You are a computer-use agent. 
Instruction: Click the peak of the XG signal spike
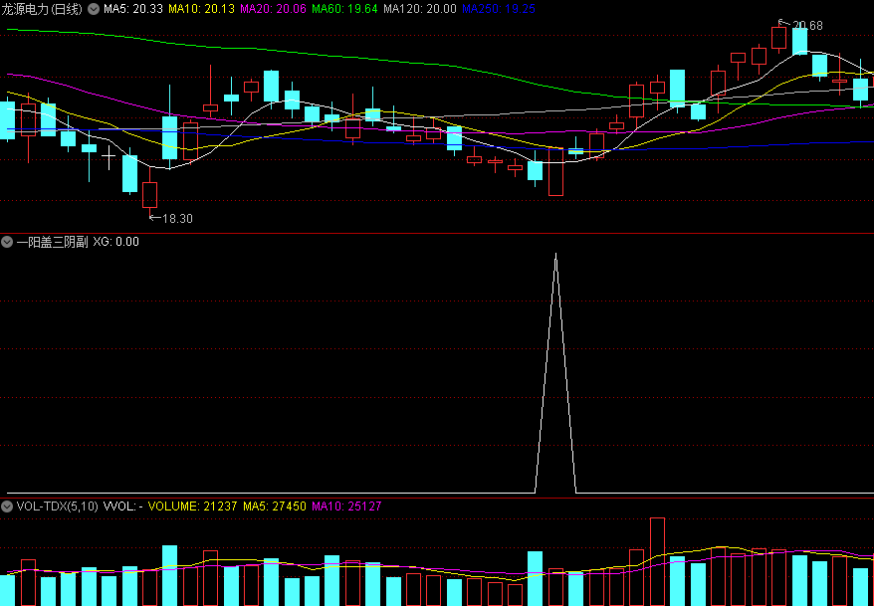point(555,254)
